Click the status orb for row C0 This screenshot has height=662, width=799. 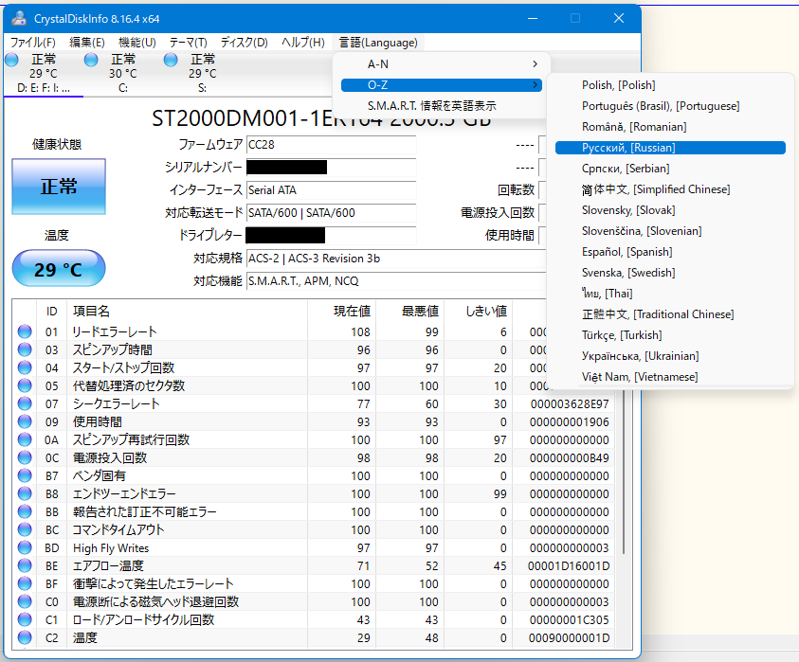(25, 601)
